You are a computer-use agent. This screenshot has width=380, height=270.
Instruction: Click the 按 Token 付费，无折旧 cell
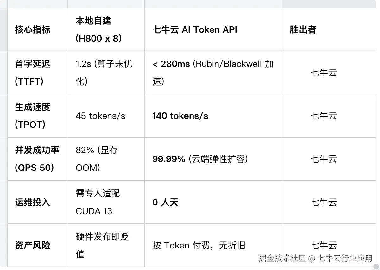tap(199, 245)
